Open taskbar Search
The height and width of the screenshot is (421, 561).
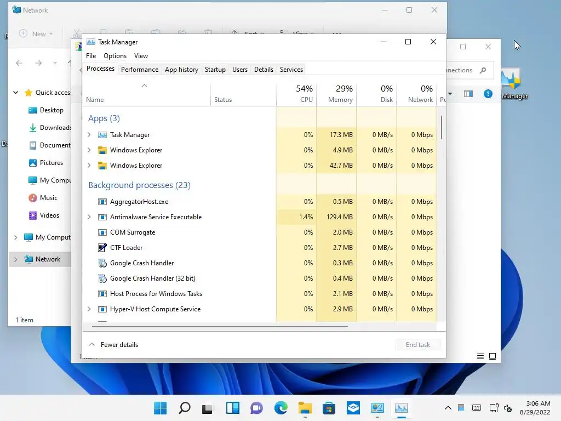(185, 408)
